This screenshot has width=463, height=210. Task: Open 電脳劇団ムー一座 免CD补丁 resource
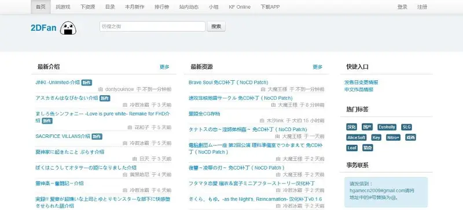click(x=256, y=148)
